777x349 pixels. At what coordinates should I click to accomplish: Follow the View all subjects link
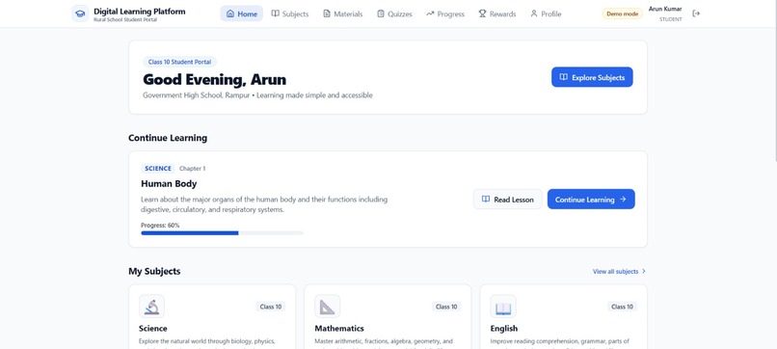click(620, 272)
